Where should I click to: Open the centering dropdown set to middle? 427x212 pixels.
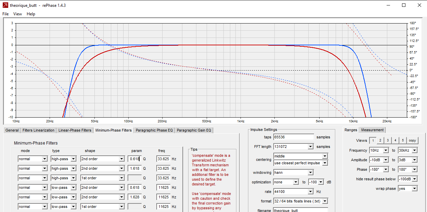(301, 156)
